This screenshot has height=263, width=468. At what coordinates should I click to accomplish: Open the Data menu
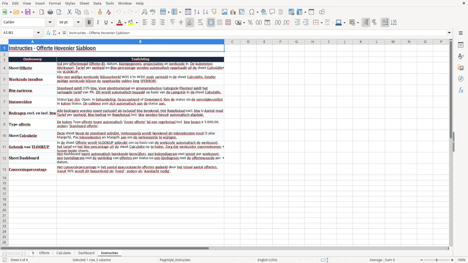(97, 3)
